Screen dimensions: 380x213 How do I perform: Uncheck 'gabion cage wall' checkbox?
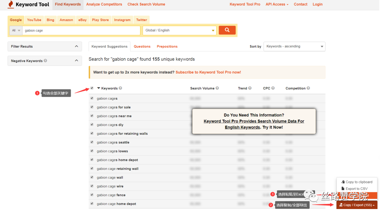tap(92, 177)
